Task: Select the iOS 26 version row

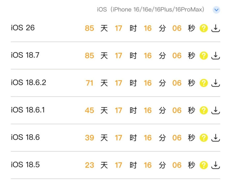Action: pyautogui.click(x=22, y=28)
